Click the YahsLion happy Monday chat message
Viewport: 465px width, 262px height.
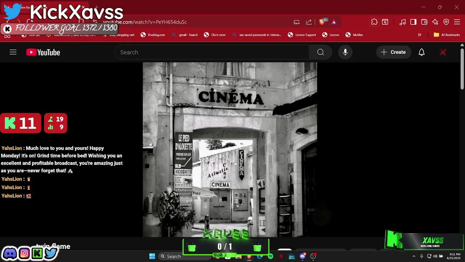point(62,159)
